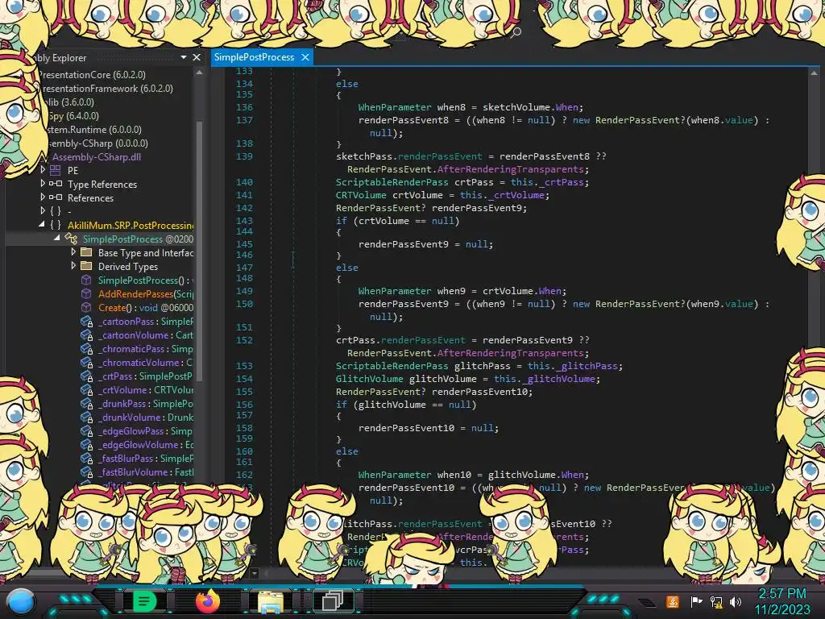Click the Create() method icon
The width and height of the screenshot is (825, 619).
click(86, 307)
